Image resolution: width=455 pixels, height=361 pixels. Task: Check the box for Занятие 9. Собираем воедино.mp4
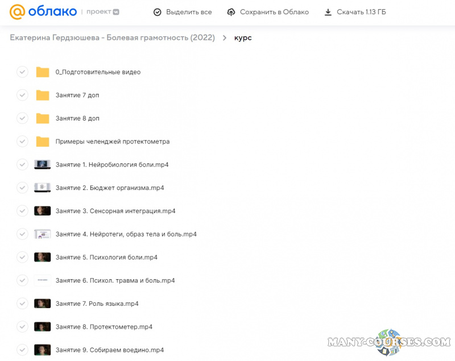pos(22,350)
